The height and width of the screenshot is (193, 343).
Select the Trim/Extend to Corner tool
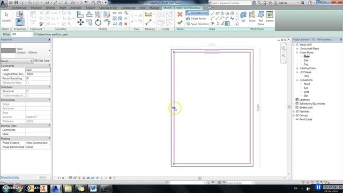coord(107,23)
